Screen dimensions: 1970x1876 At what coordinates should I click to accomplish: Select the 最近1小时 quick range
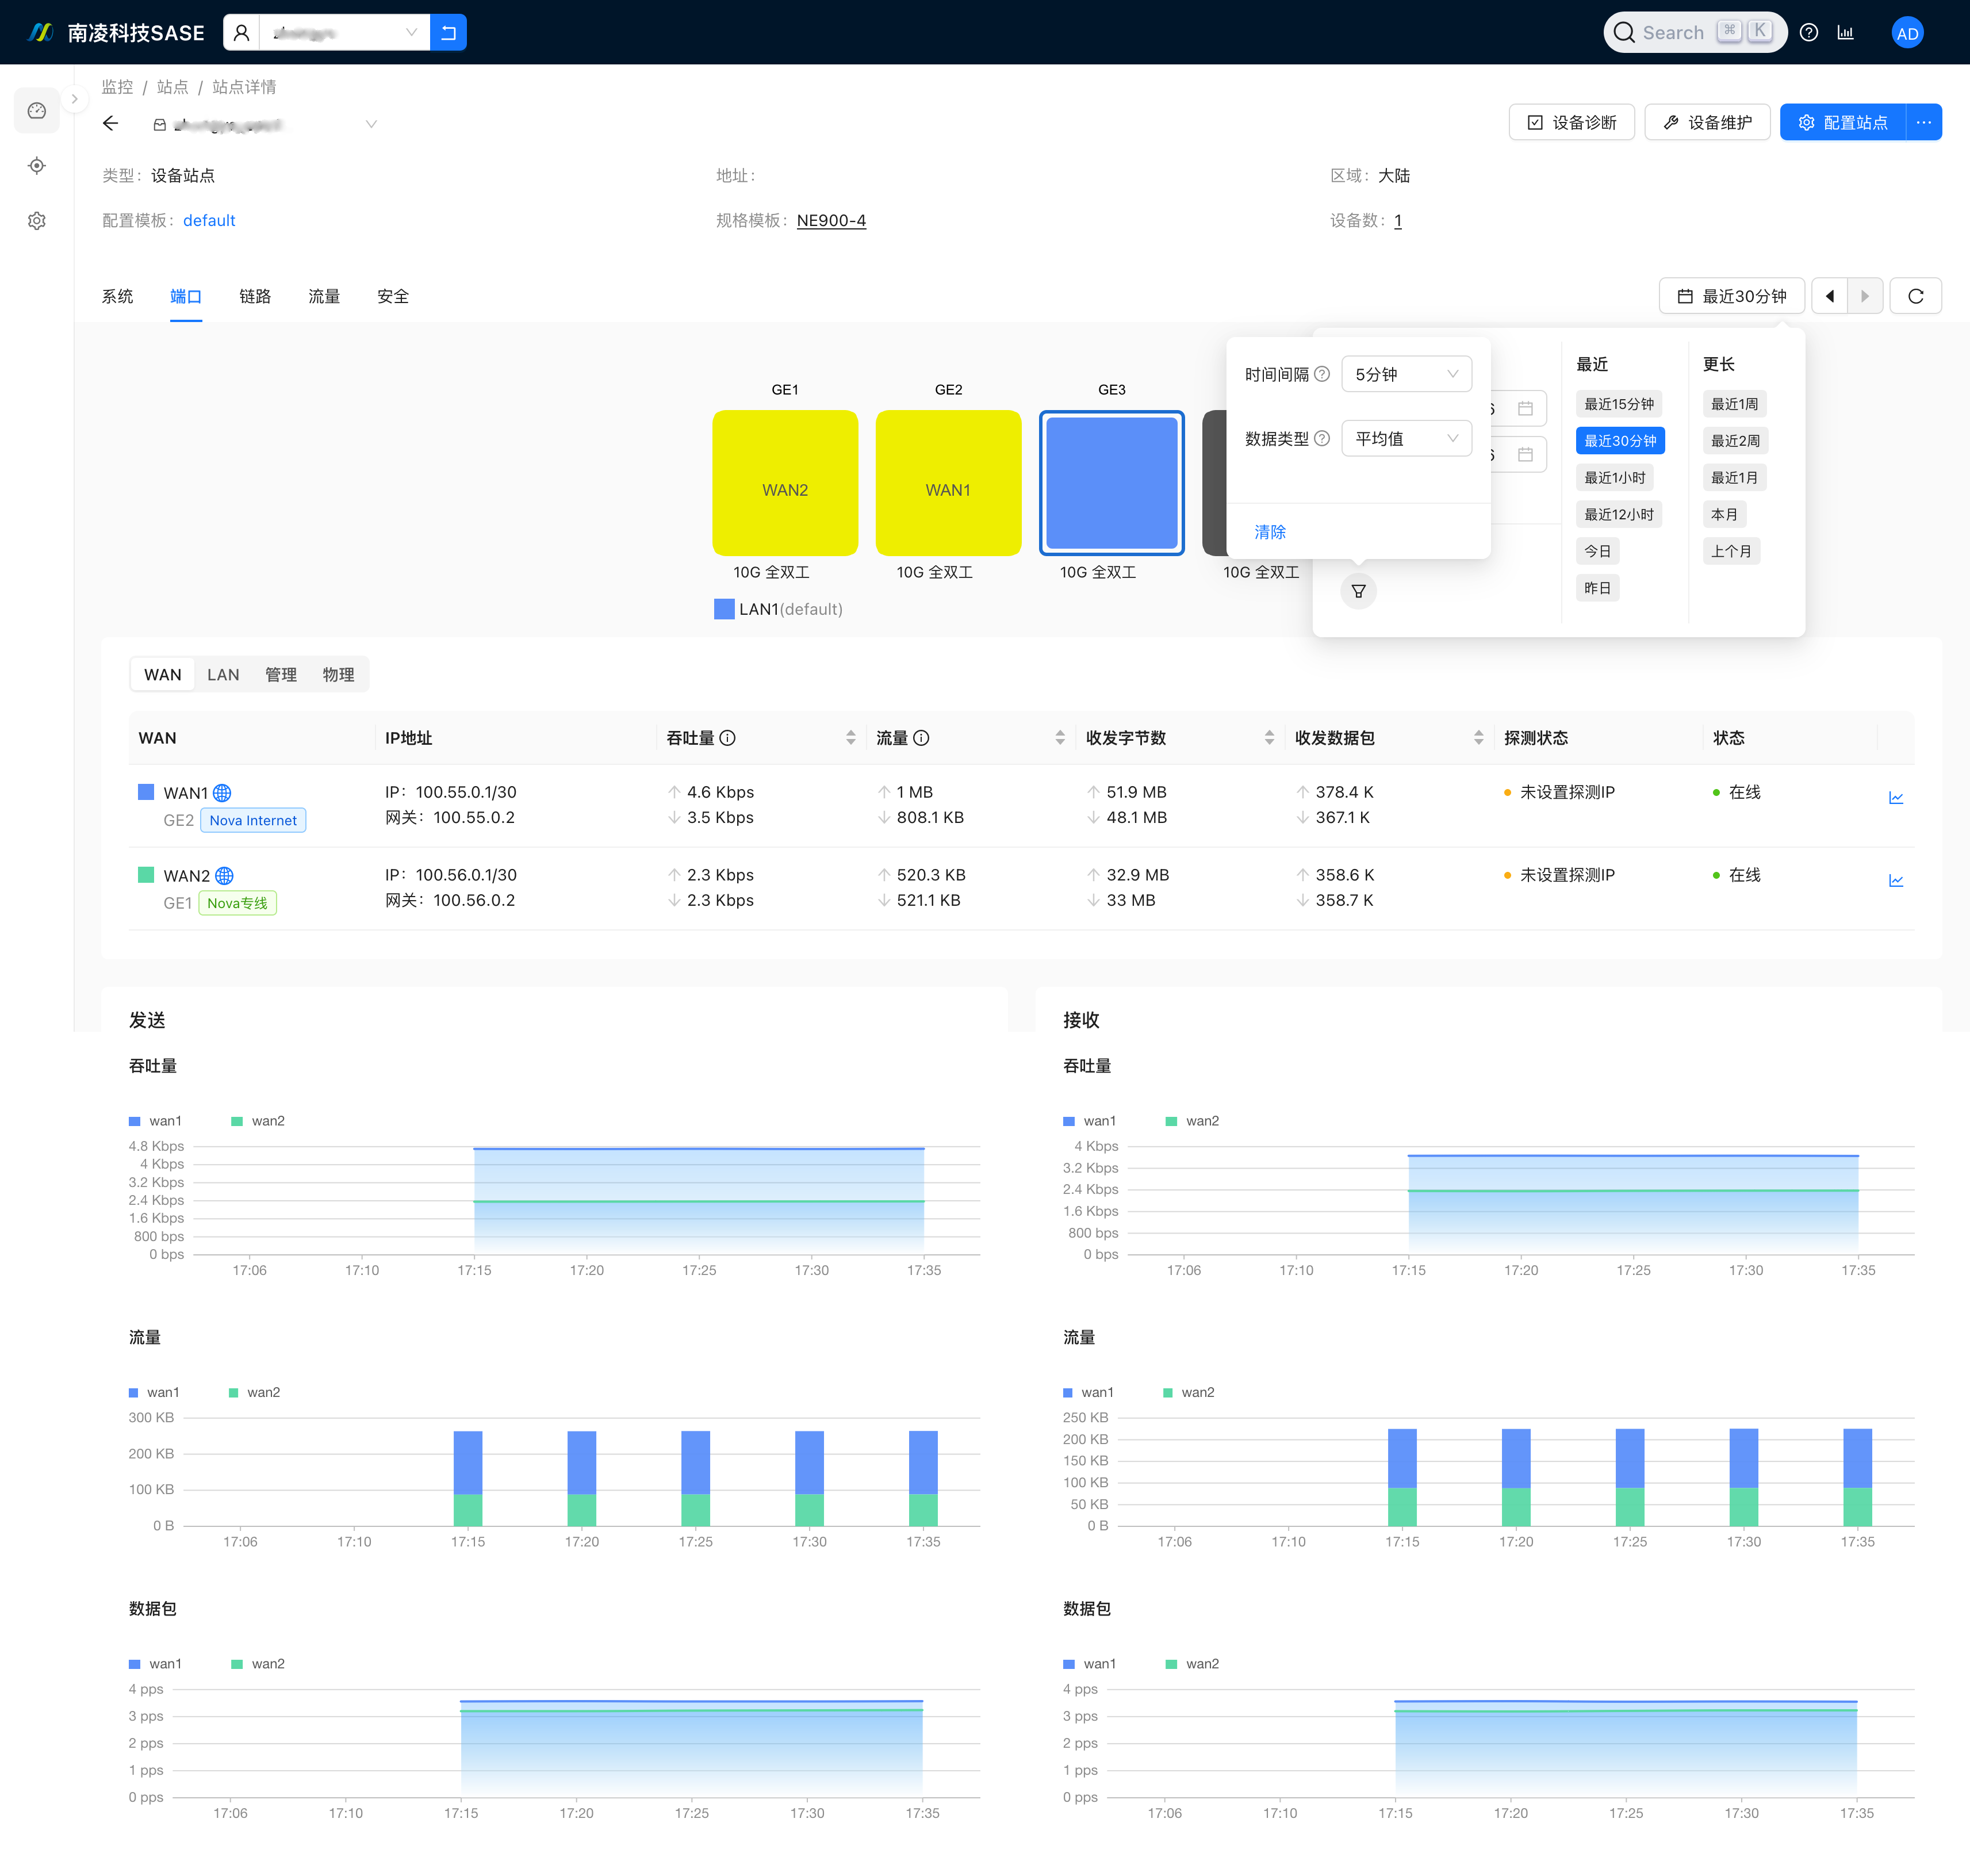(1614, 478)
